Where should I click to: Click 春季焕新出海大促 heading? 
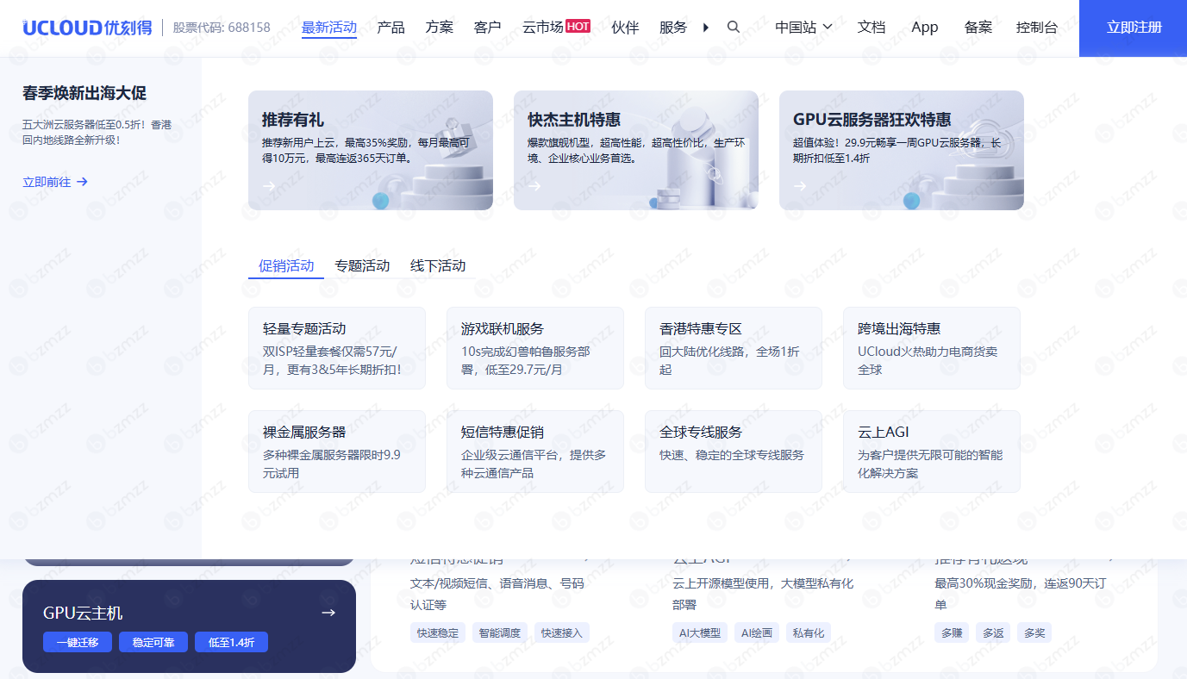[x=84, y=93]
